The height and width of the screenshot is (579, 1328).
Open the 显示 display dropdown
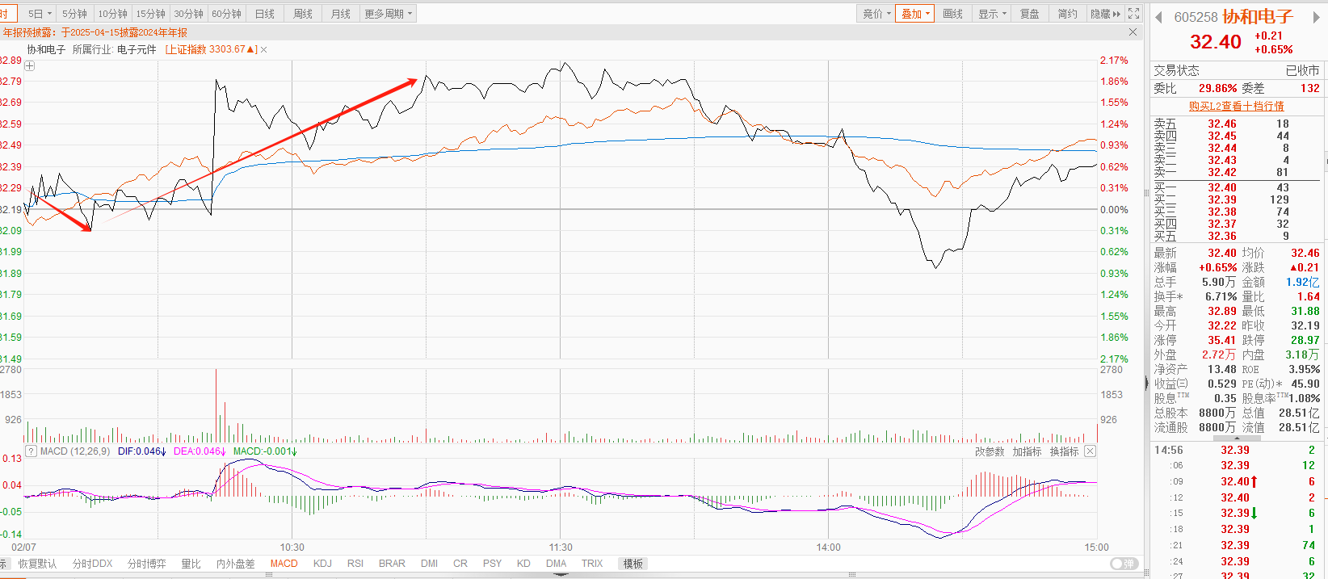pos(991,14)
